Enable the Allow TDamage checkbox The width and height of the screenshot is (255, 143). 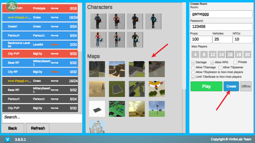point(193,68)
